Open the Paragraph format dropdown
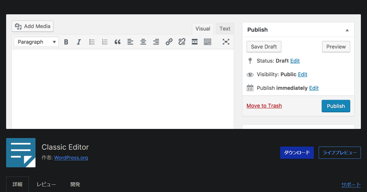This screenshot has width=367, height=192. click(x=36, y=42)
